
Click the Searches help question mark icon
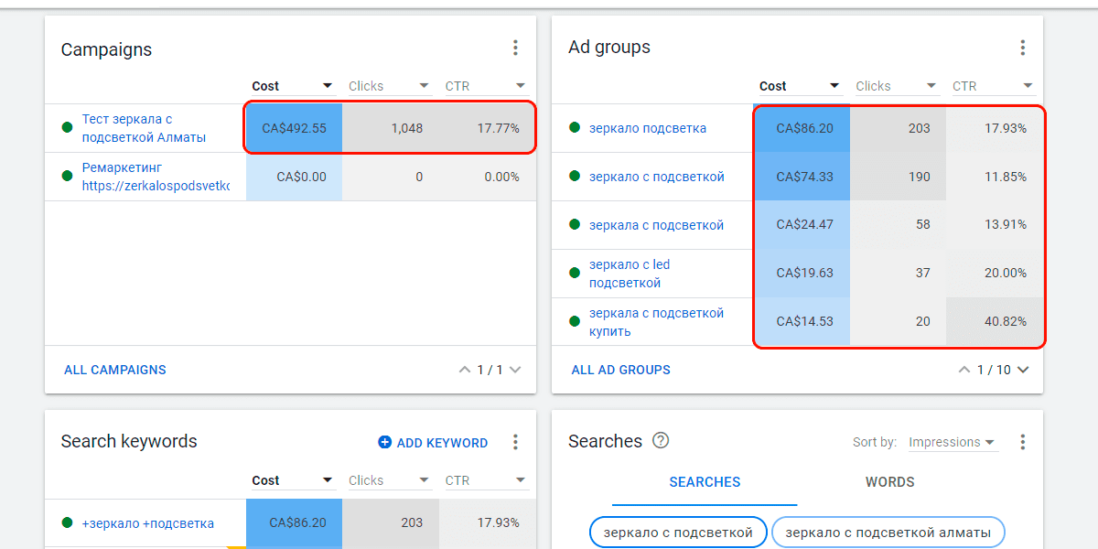pyautogui.click(x=661, y=441)
